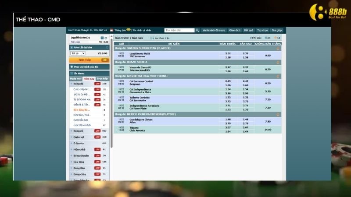Screen dimensions: 351x197
Task: Click LIVE badge next to Cược chấp
Action: click(97, 89)
